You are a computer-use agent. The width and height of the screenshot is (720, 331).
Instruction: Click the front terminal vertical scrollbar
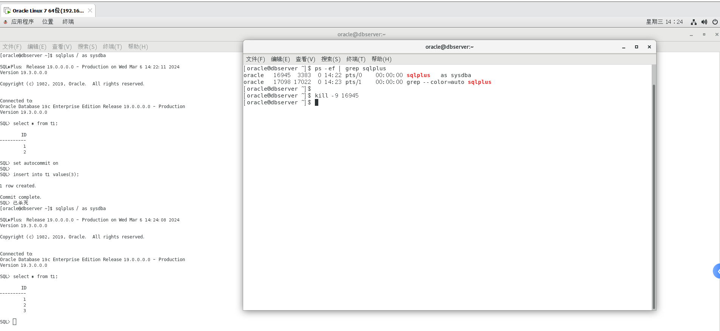click(654, 196)
